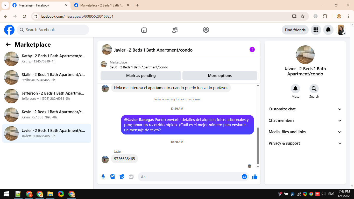
Task: Open the language indicator ENG in system tray
Action: point(331,194)
